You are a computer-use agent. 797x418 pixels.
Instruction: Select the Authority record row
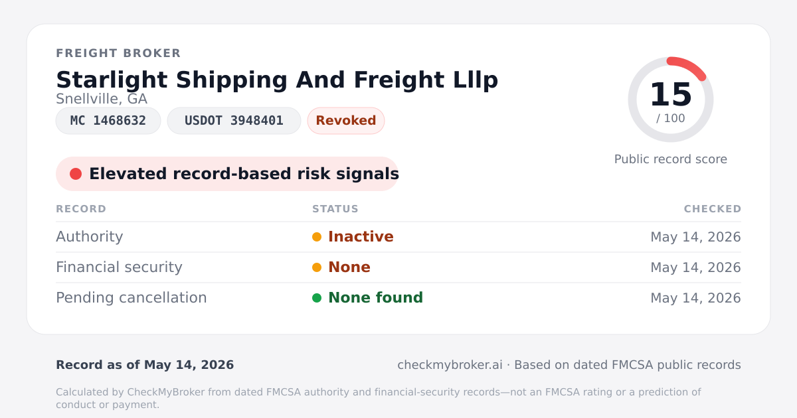(398, 237)
